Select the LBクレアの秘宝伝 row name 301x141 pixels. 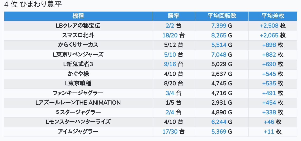(78, 26)
